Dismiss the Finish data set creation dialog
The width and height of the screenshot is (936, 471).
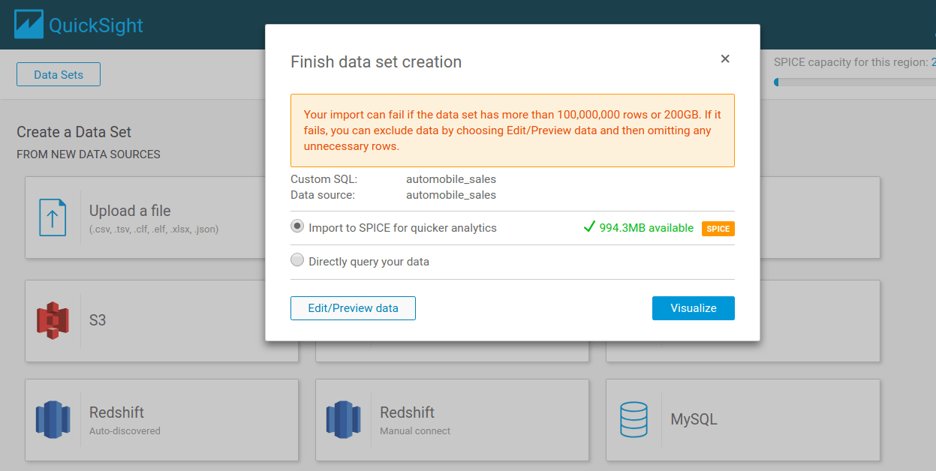click(725, 58)
